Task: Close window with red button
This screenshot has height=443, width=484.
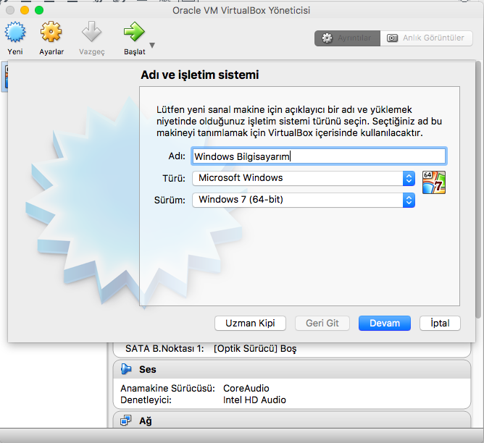Action: click(10, 10)
